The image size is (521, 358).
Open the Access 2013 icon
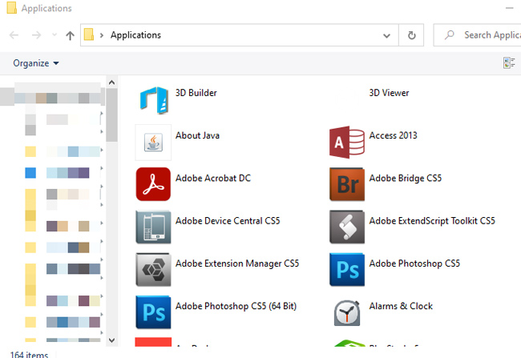pos(347,143)
